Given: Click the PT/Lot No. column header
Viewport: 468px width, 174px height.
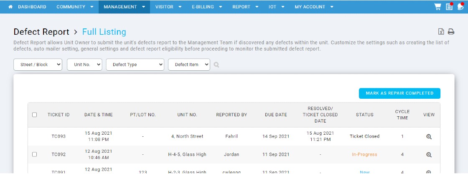Looking at the screenshot, I should pos(143,115).
